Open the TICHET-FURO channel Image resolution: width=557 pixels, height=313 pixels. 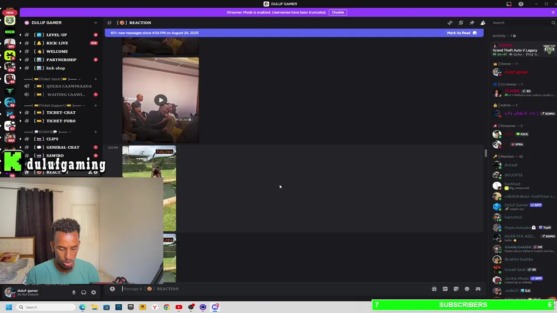(x=60, y=121)
